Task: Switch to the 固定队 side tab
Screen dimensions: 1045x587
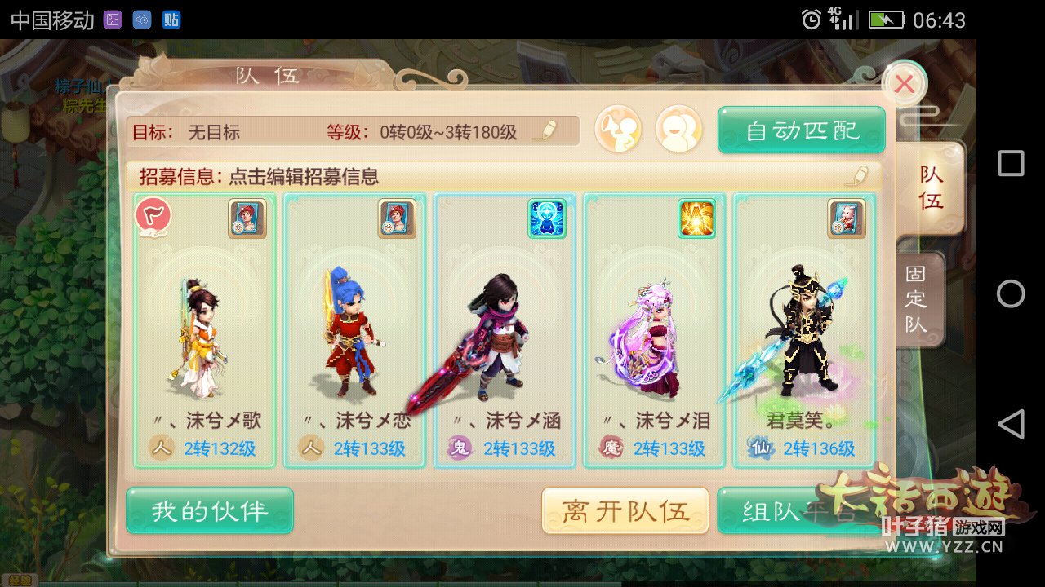Action: pyautogui.click(x=918, y=300)
